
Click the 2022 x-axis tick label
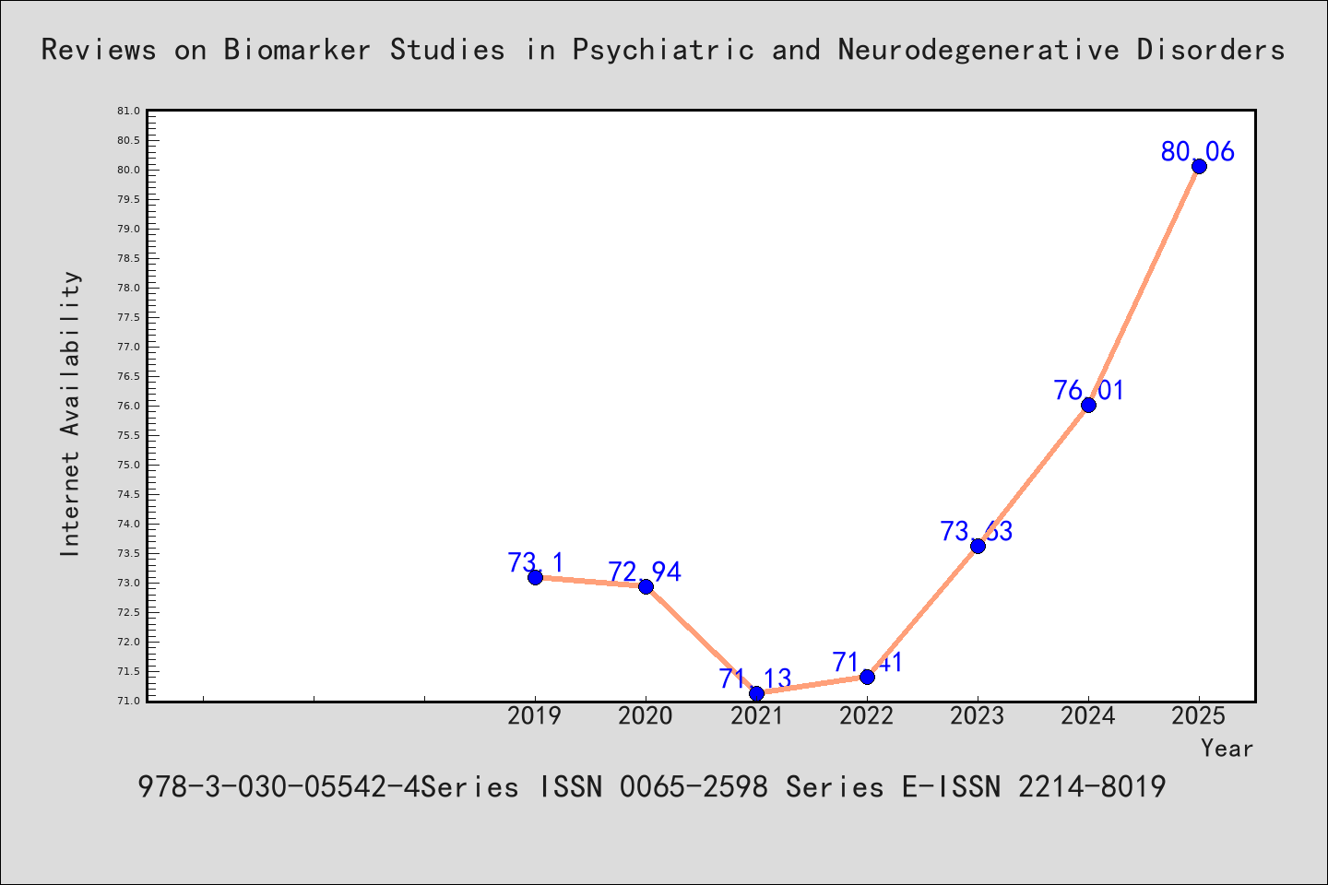click(x=867, y=716)
